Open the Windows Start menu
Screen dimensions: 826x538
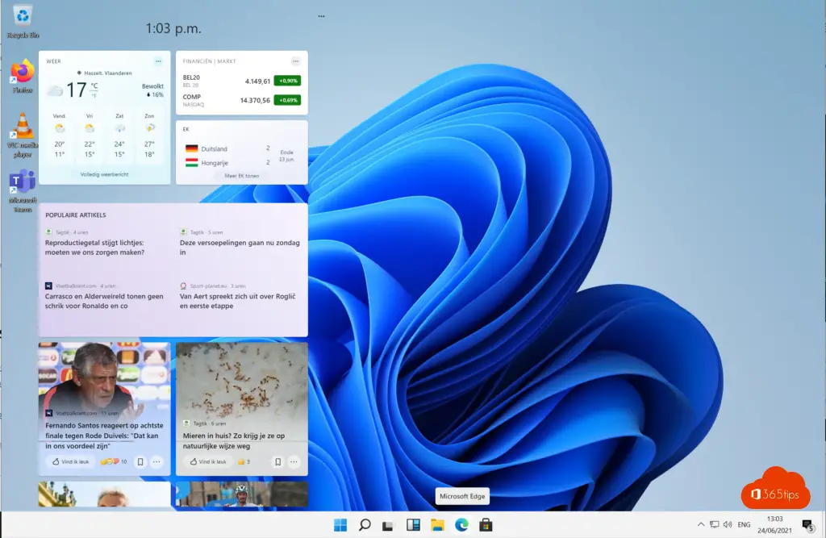pyautogui.click(x=340, y=525)
